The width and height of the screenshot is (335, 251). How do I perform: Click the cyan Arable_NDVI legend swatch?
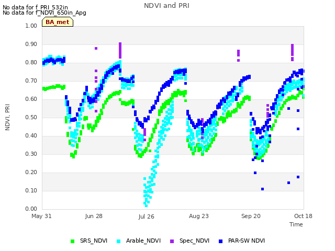[x=119, y=241]
